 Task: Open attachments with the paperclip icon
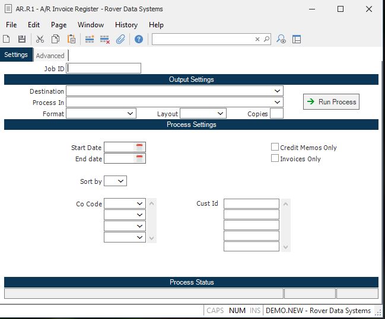pos(120,39)
